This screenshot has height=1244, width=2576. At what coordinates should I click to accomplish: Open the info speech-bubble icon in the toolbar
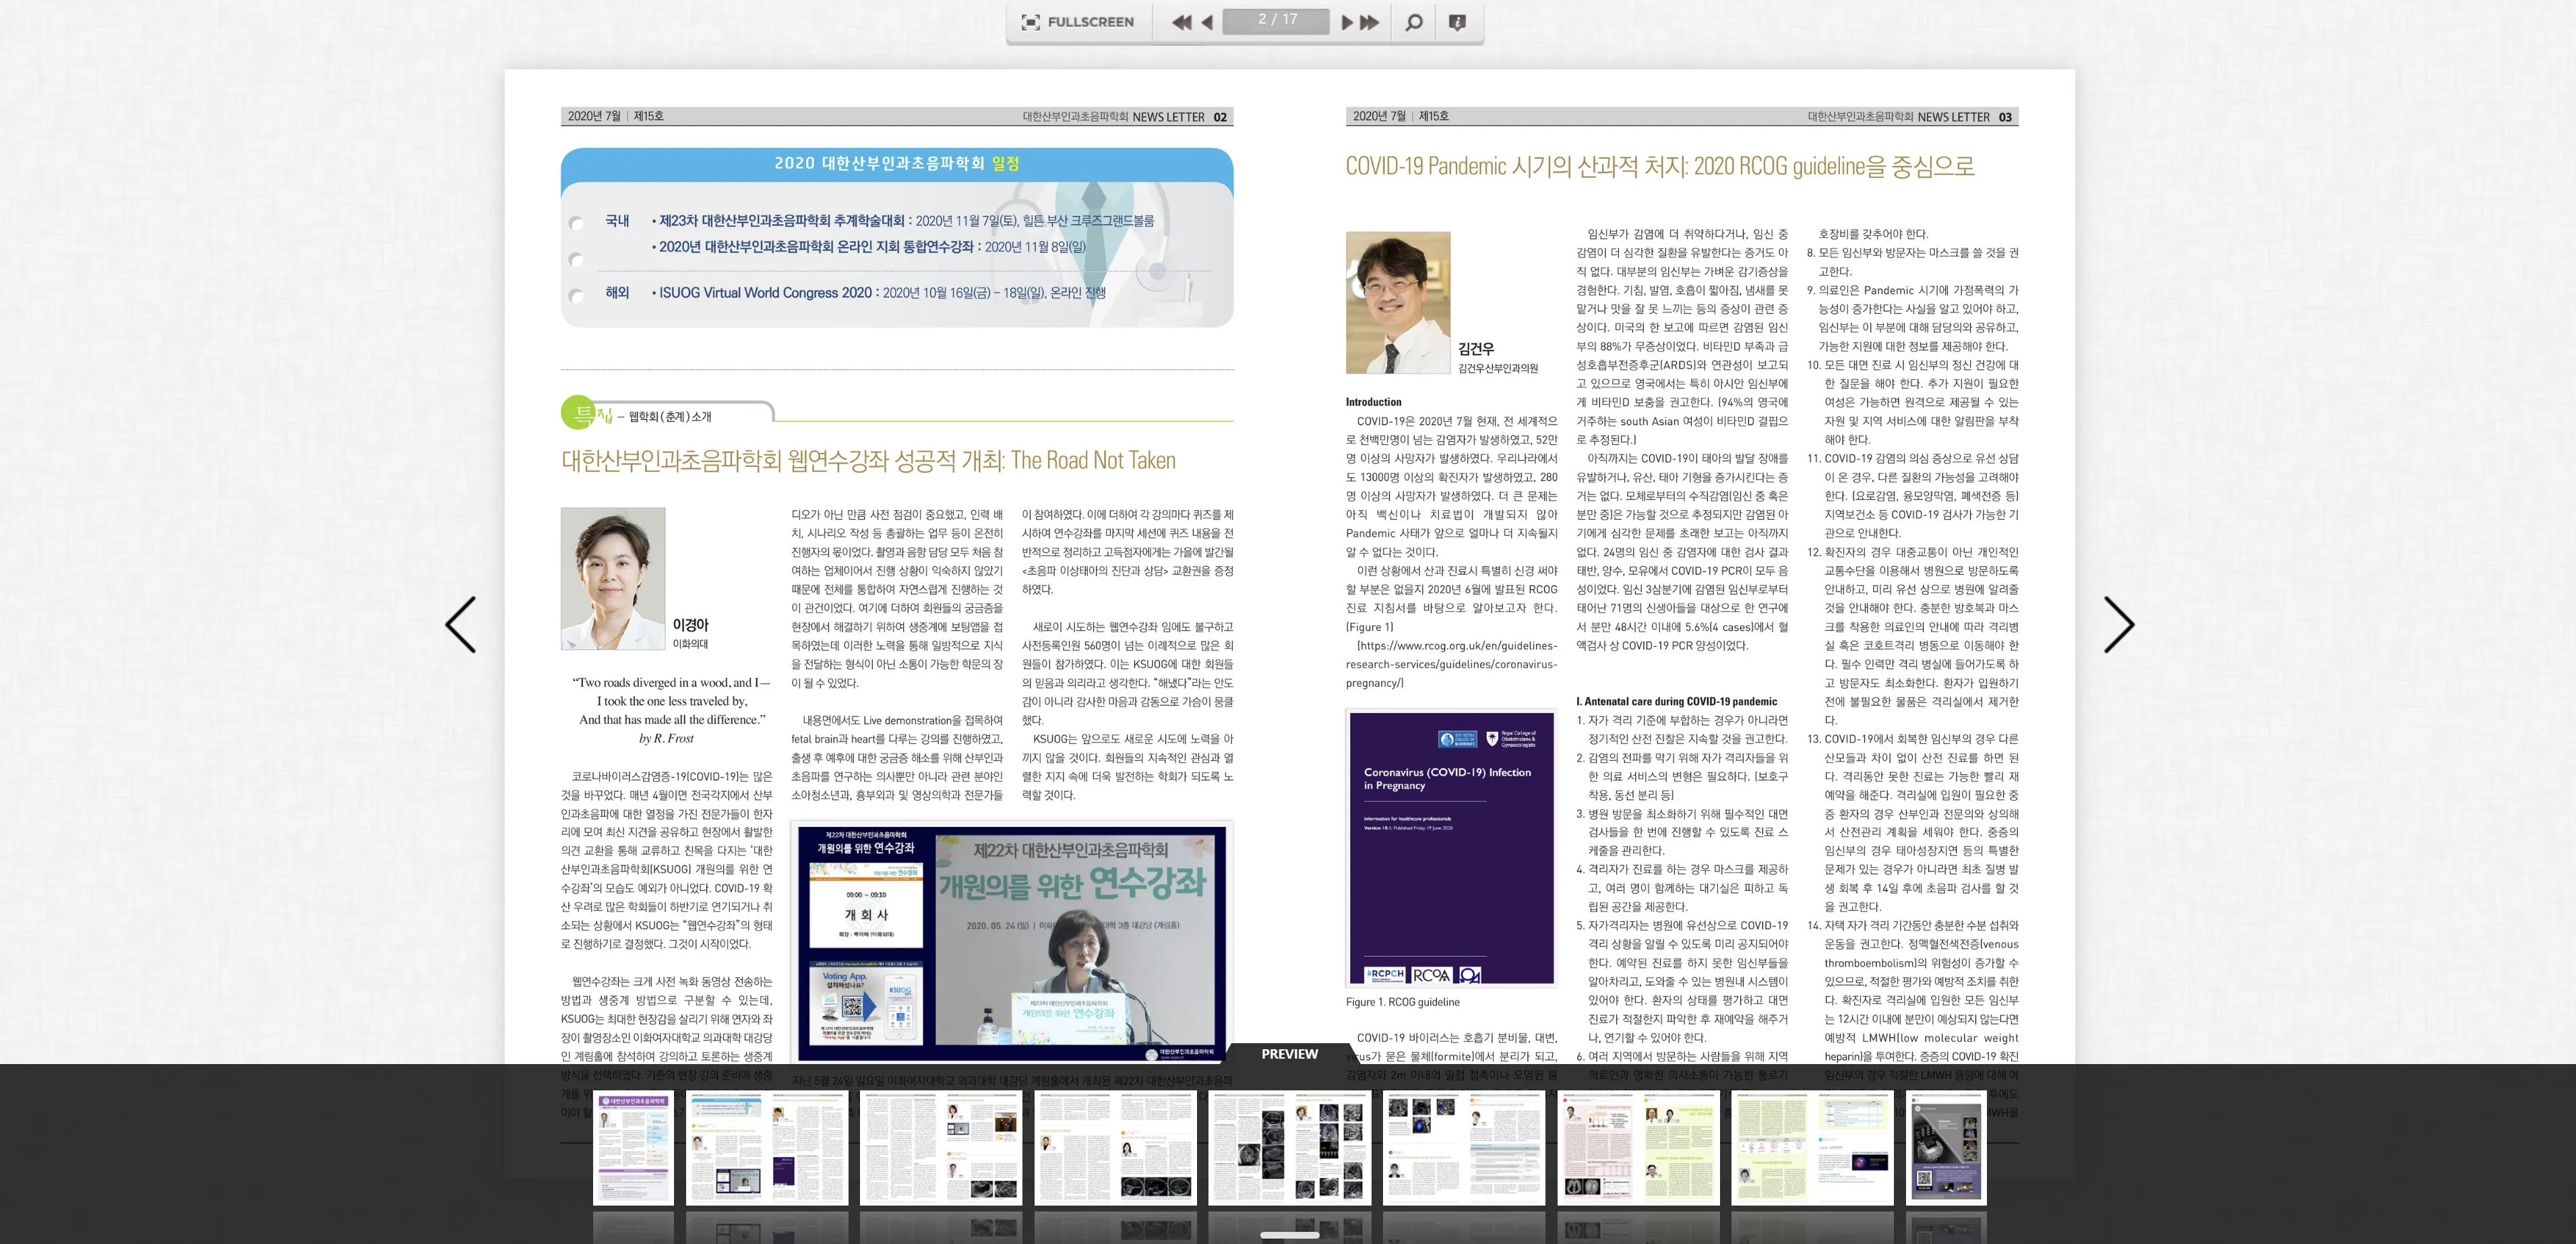coord(1457,22)
